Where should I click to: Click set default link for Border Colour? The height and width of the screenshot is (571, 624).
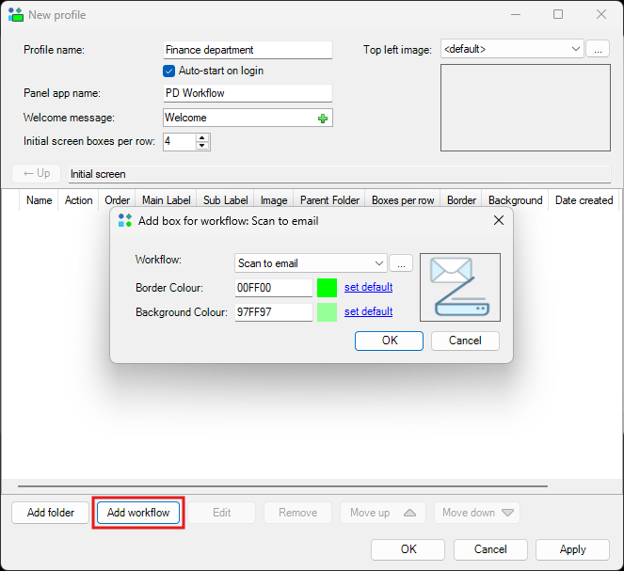tap(369, 287)
